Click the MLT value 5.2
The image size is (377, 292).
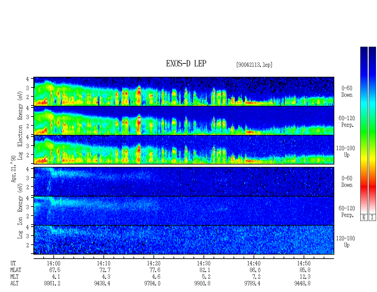(x=206, y=277)
